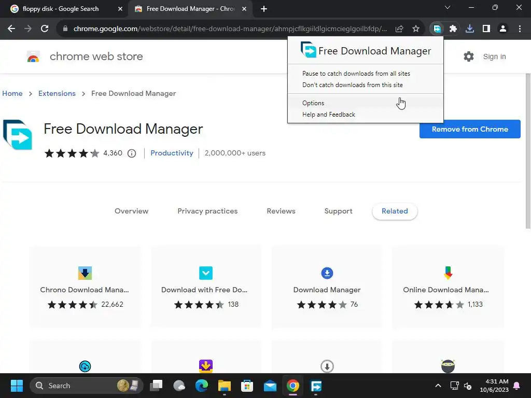The width and height of the screenshot is (531, 398).
Task: Select the Related tab
Action: [x=395, y=211]
